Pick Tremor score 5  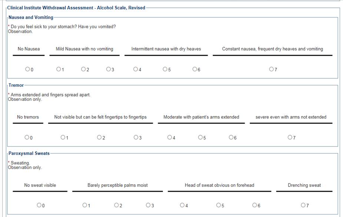200,137
